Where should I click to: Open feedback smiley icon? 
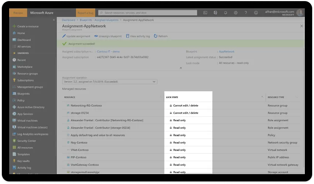pos(256,13)
